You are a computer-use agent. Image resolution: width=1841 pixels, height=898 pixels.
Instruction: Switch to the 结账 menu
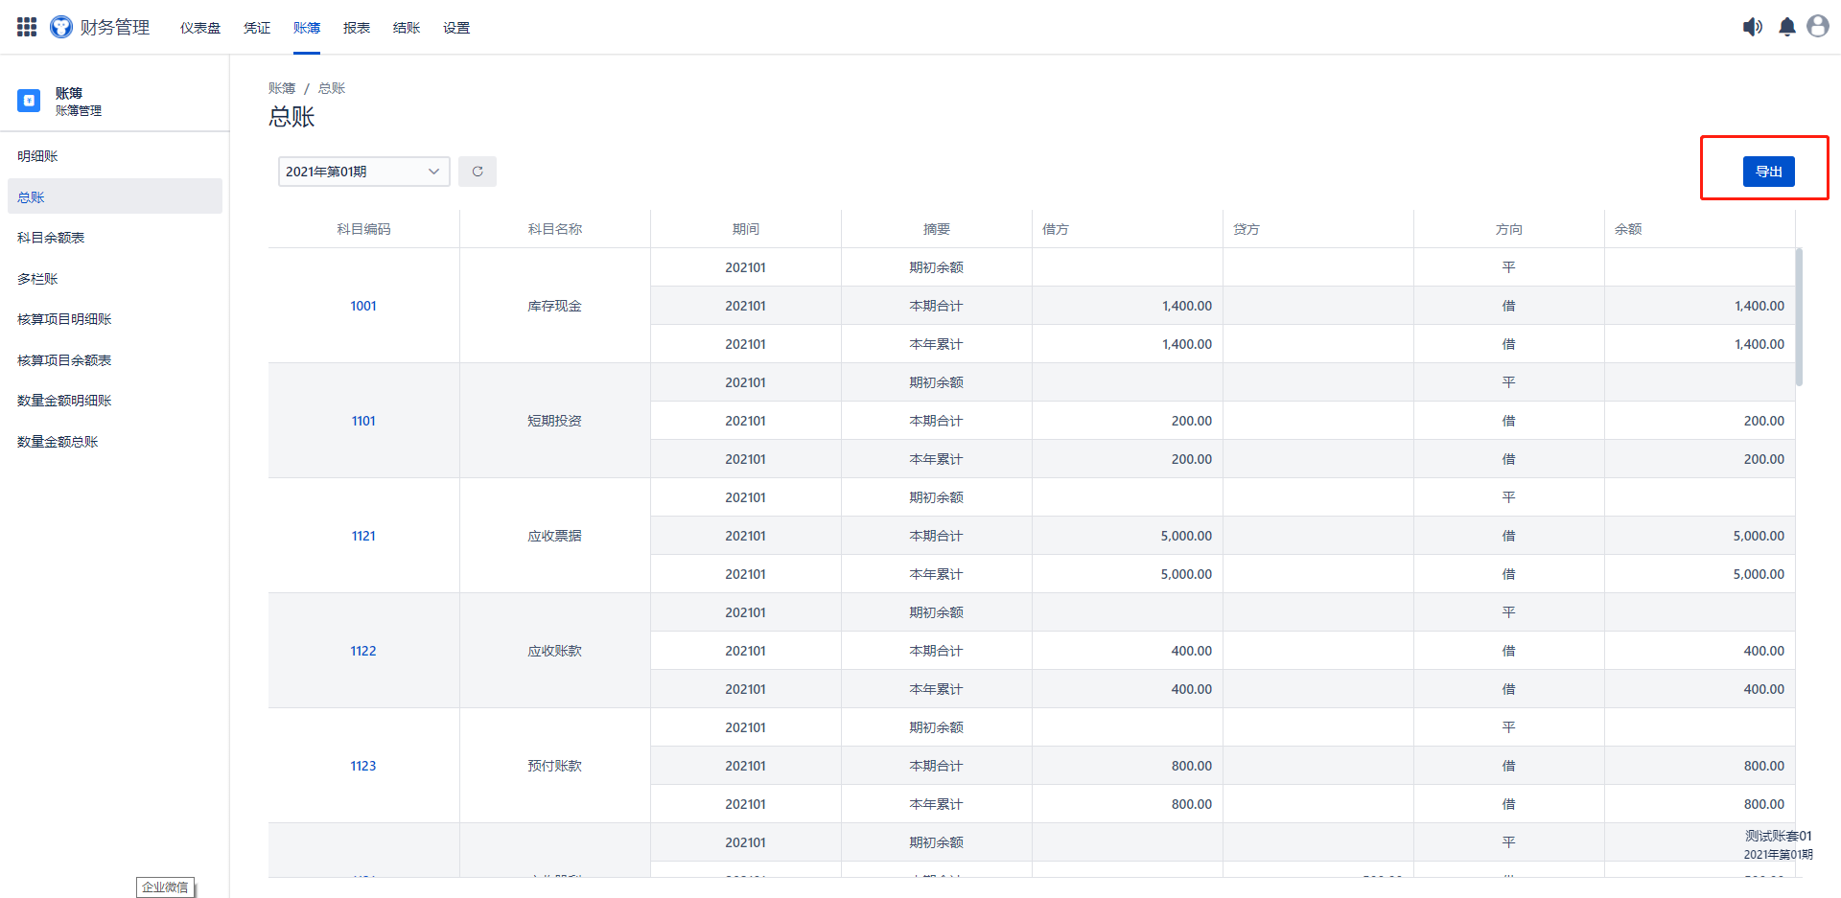click(407, 28)
